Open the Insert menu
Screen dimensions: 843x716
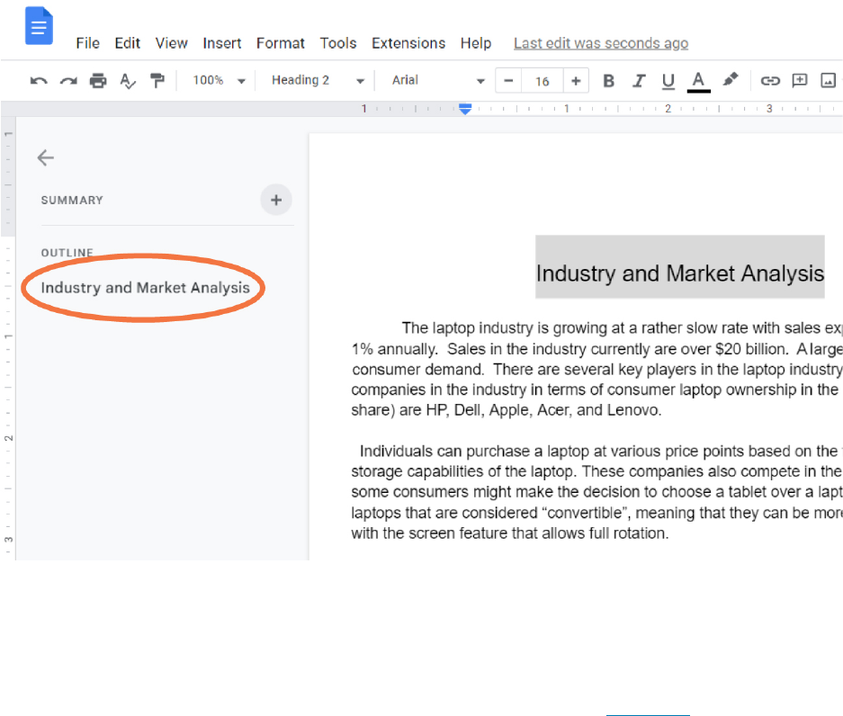tap(221, 43)
